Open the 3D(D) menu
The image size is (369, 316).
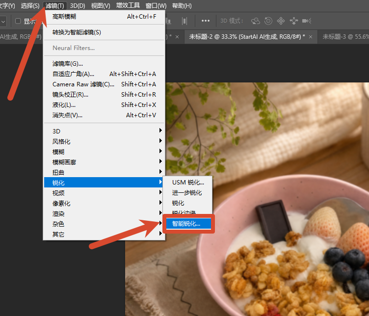(x=78, y=6)
